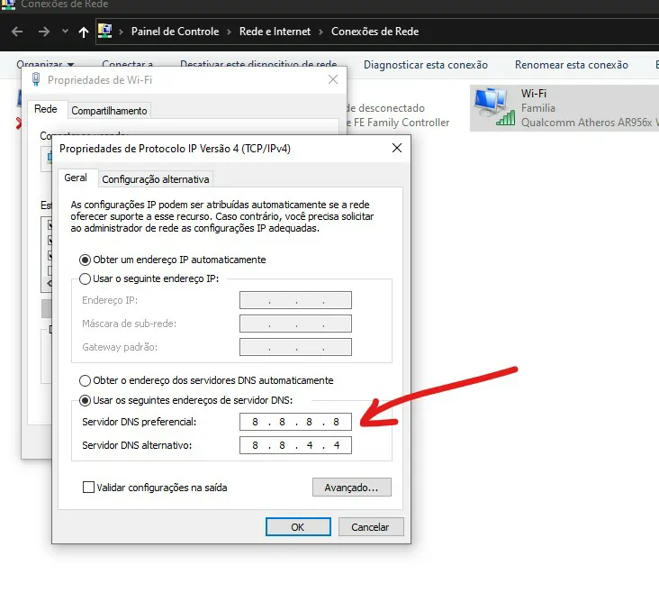Click the Qualcomm Atheros AR956x adapter text
Image resolution: width=659 pixels, height=602 pixels.
point(590,123)
